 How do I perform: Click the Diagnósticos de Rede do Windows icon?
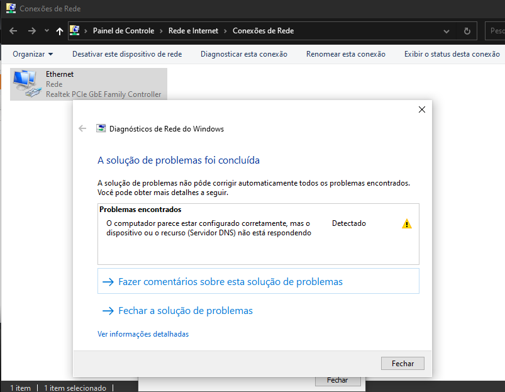pyautogui.click(x=101, y=128)
